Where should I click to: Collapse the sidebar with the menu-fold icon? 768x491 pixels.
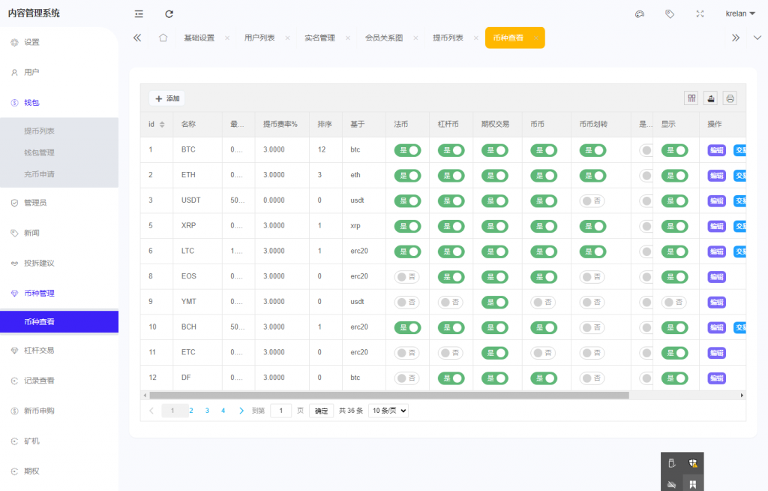click(139, 14)
